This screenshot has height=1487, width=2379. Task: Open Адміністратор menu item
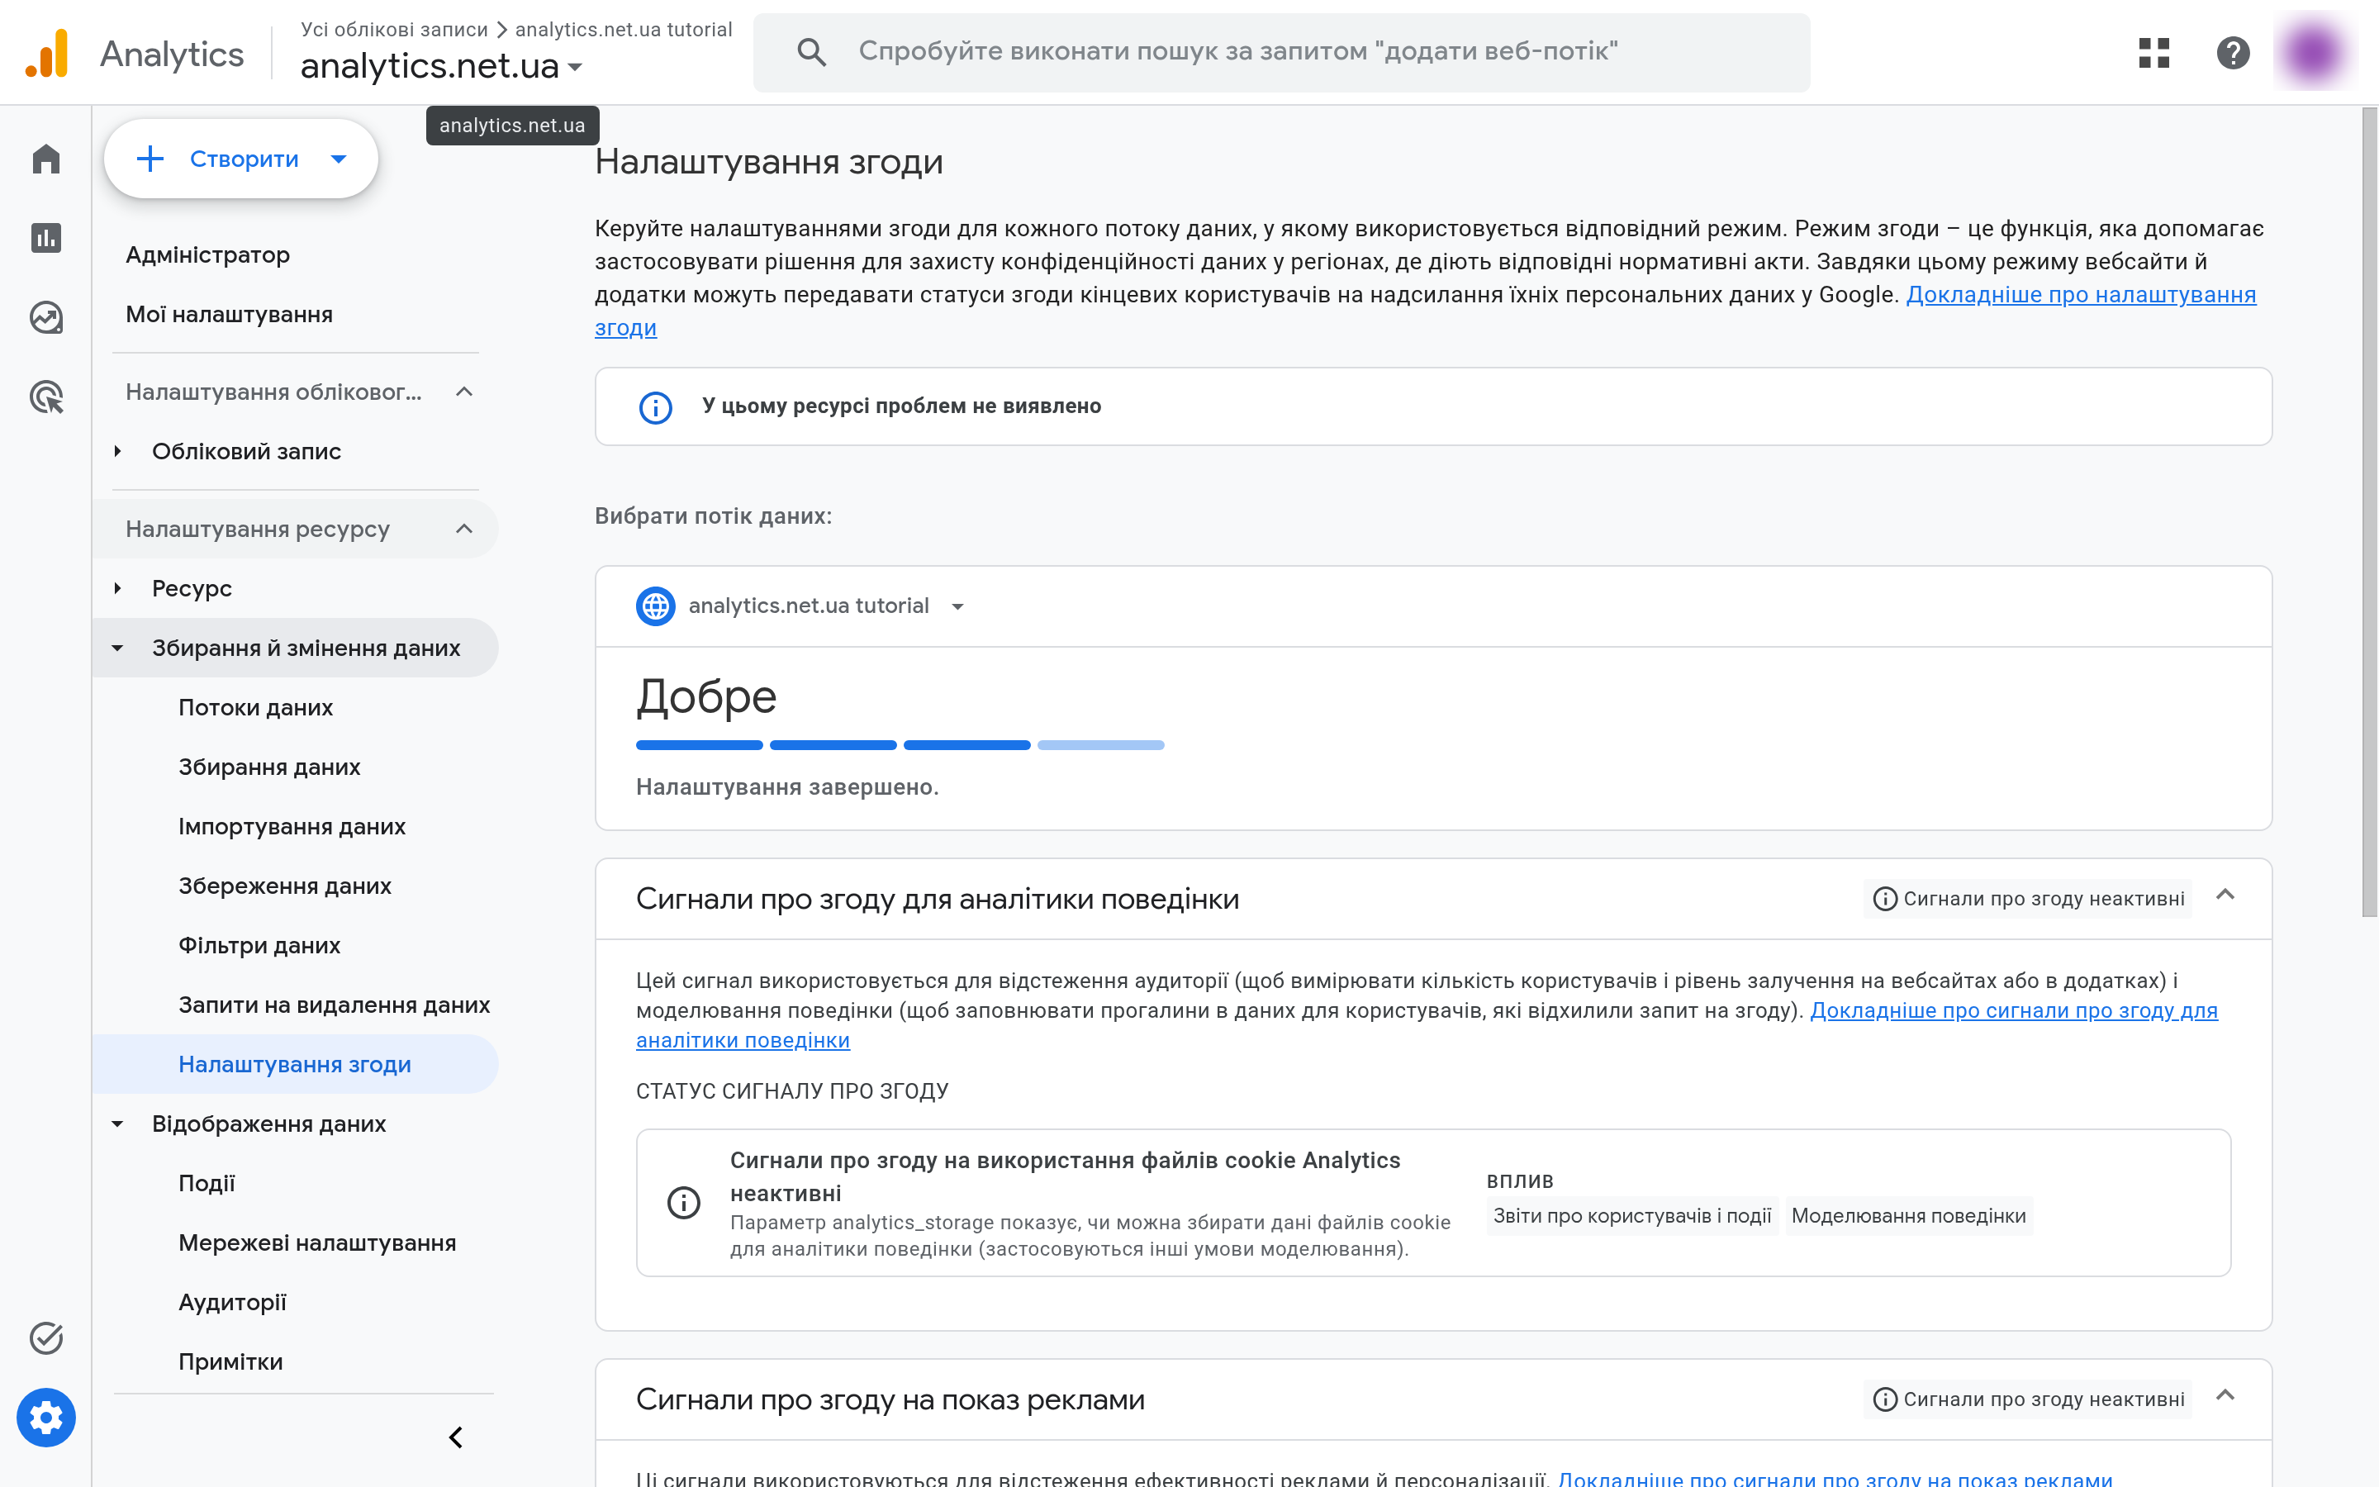coord(207,254)
